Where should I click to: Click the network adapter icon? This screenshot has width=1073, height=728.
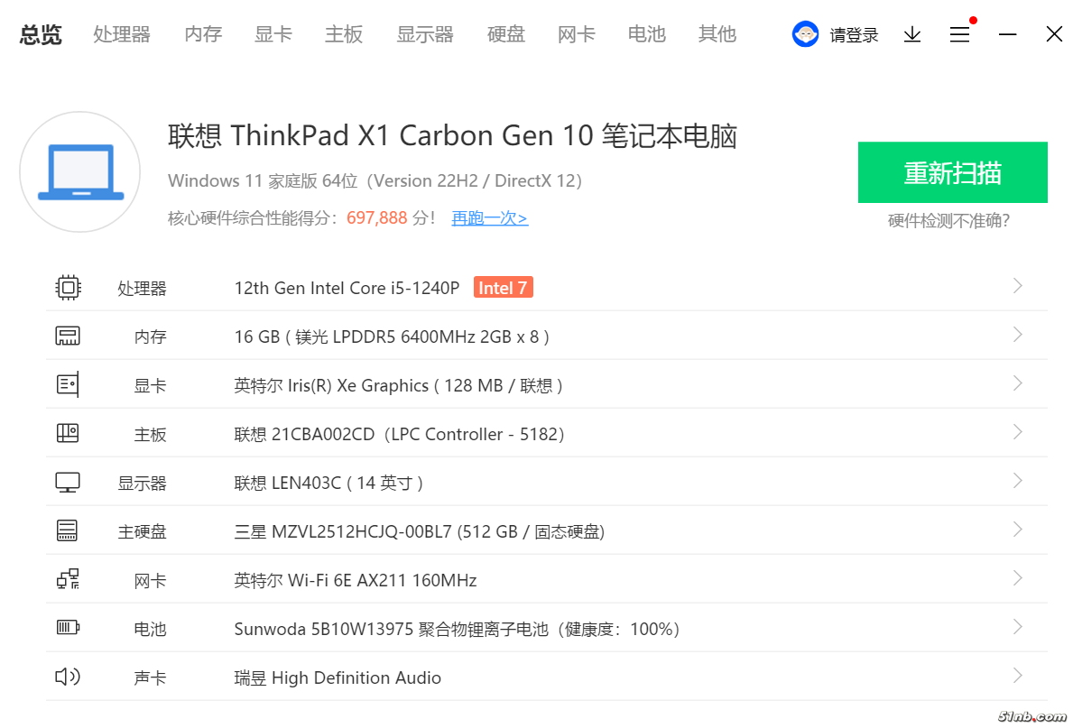[68, 579]
